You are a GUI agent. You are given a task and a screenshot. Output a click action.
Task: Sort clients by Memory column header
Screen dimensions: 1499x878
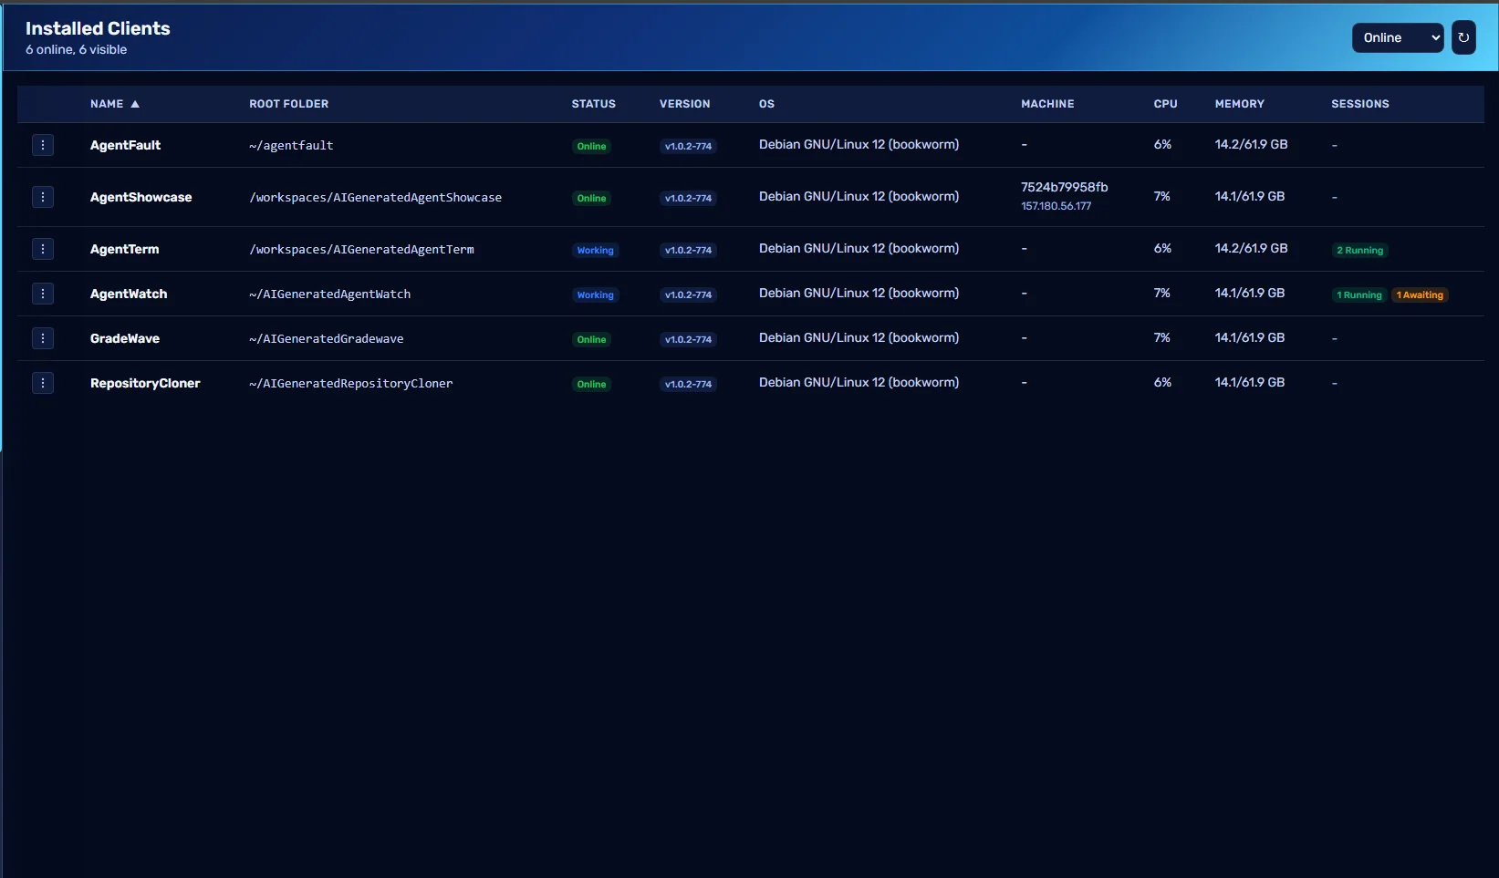[x=1239, y=104]
